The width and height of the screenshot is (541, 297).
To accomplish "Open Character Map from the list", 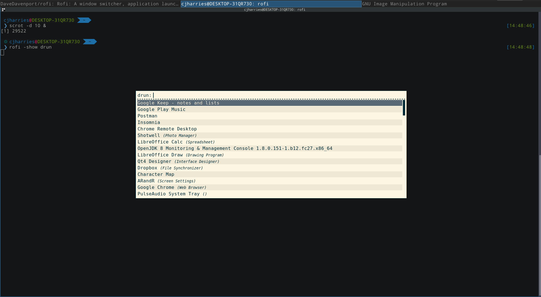I will (x=270, y=174).
